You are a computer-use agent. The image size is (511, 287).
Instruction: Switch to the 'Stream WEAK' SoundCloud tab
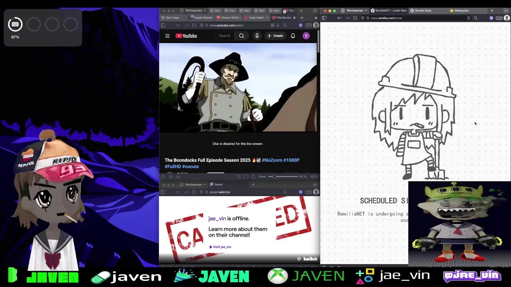tap(229, 18)
